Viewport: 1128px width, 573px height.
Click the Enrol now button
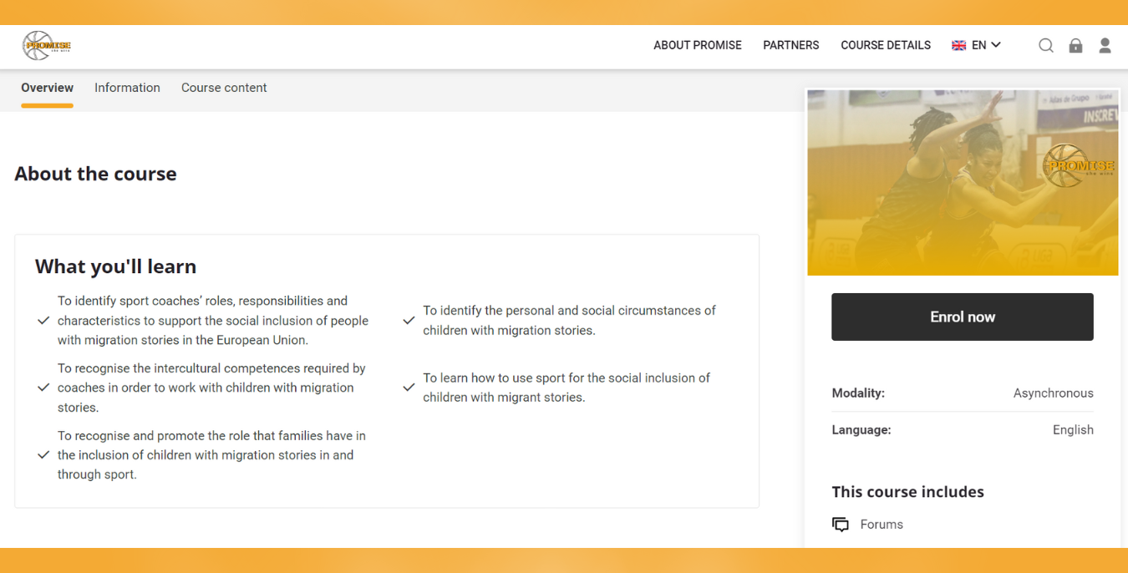click(963, 317)
